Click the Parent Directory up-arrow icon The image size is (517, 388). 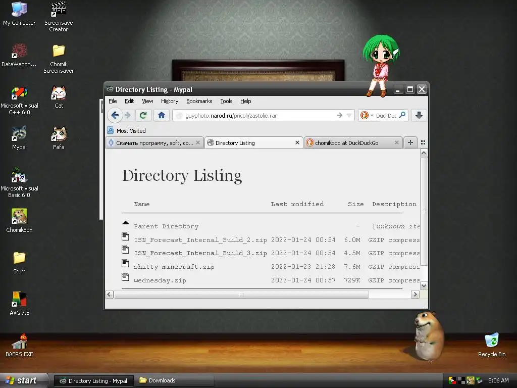(x=126, y=223)
